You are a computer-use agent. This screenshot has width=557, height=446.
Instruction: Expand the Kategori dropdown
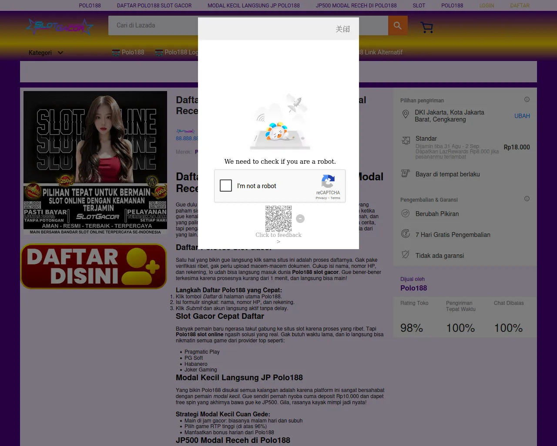[x=46, y=53]
